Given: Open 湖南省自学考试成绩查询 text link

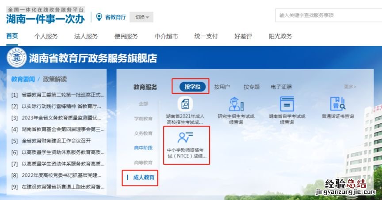Looking at the screenshot, I should [x=287, y=119].
